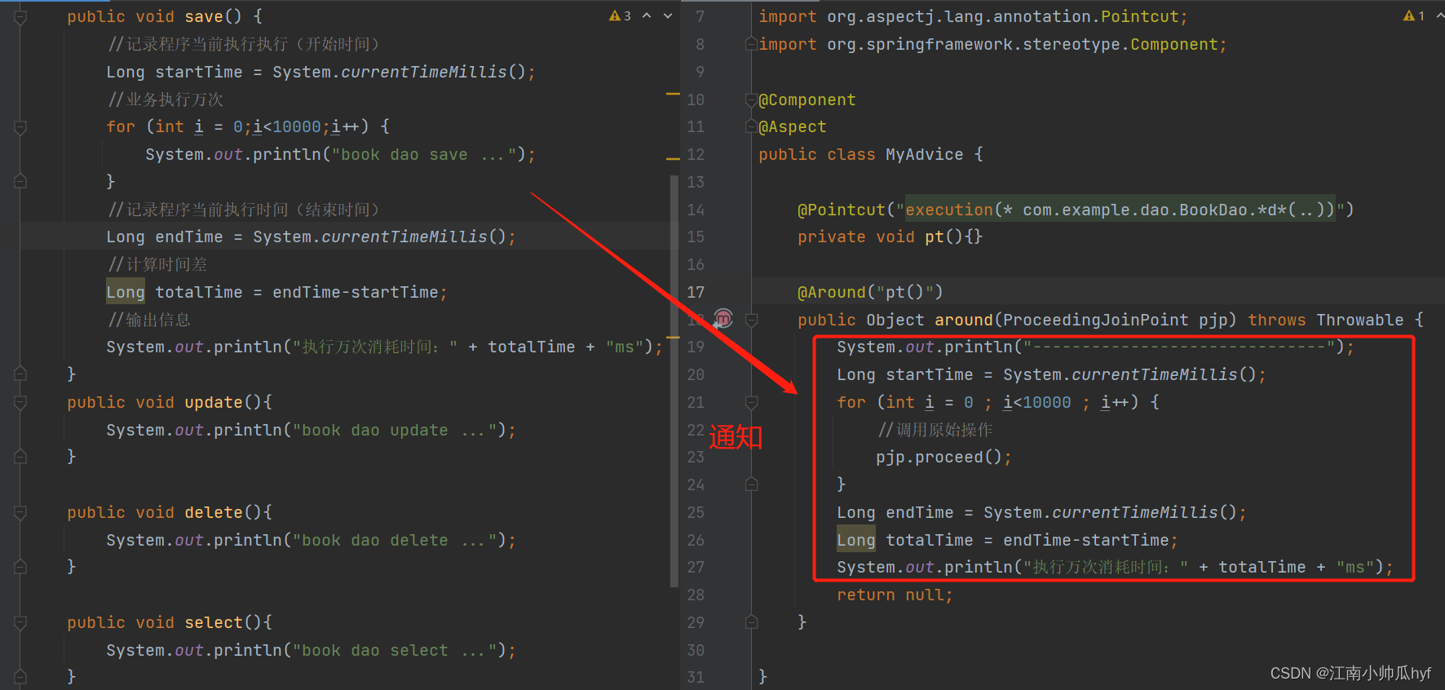Viewport: 1445px width, 690px height.
Task: Click line number 12 in gutter
Action: click(696, 154)
